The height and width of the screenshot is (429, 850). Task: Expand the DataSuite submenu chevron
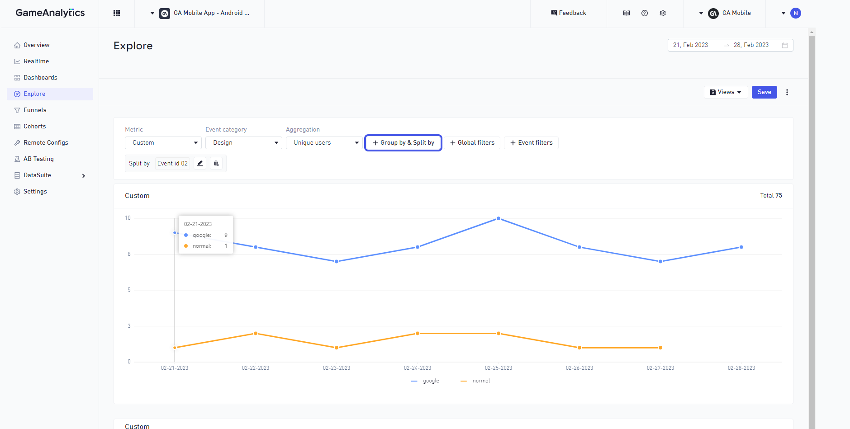pos(84,176)
